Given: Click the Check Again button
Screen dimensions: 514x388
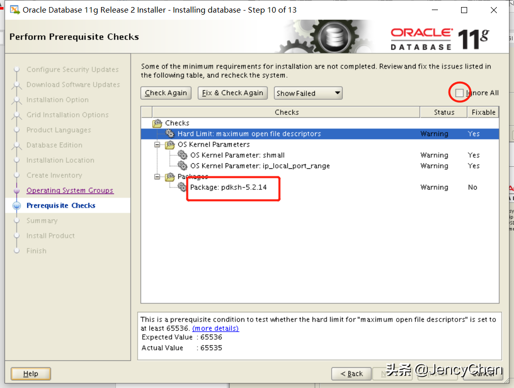Looking at the screenshot, I should [166, 93].
